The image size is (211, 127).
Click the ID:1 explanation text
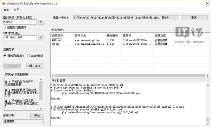(20, 83)
